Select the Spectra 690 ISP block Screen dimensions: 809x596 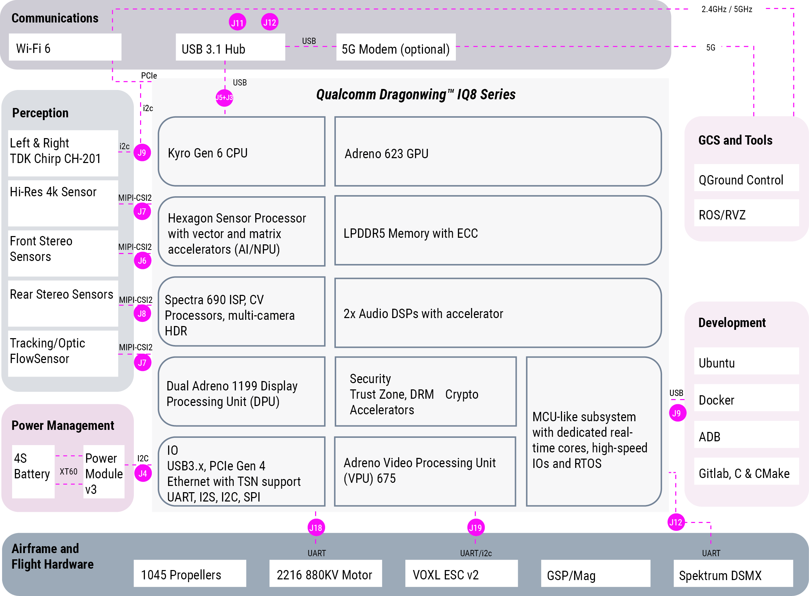tap(241, 312)
